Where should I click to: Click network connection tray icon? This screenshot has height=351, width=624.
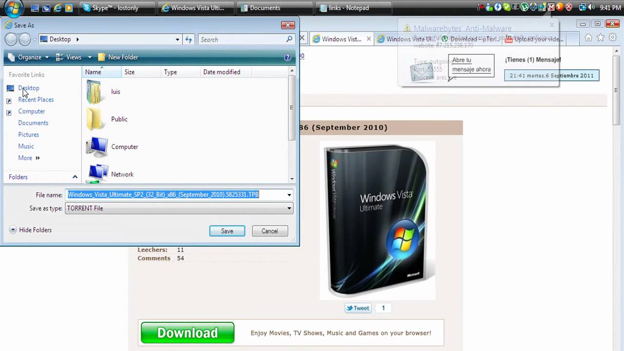pos(582,7)
